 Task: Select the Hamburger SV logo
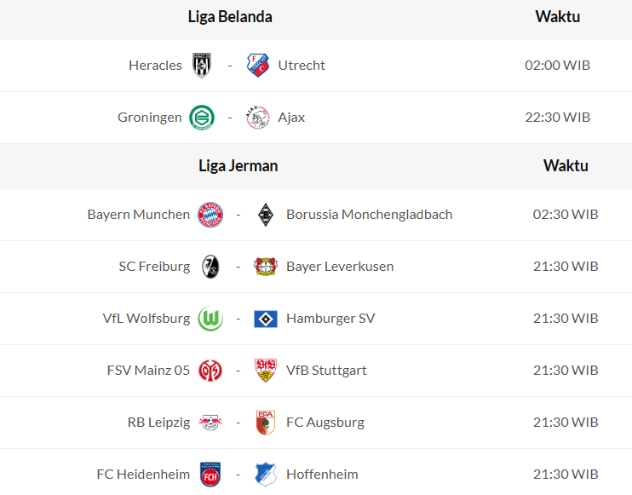click(266, 319)
